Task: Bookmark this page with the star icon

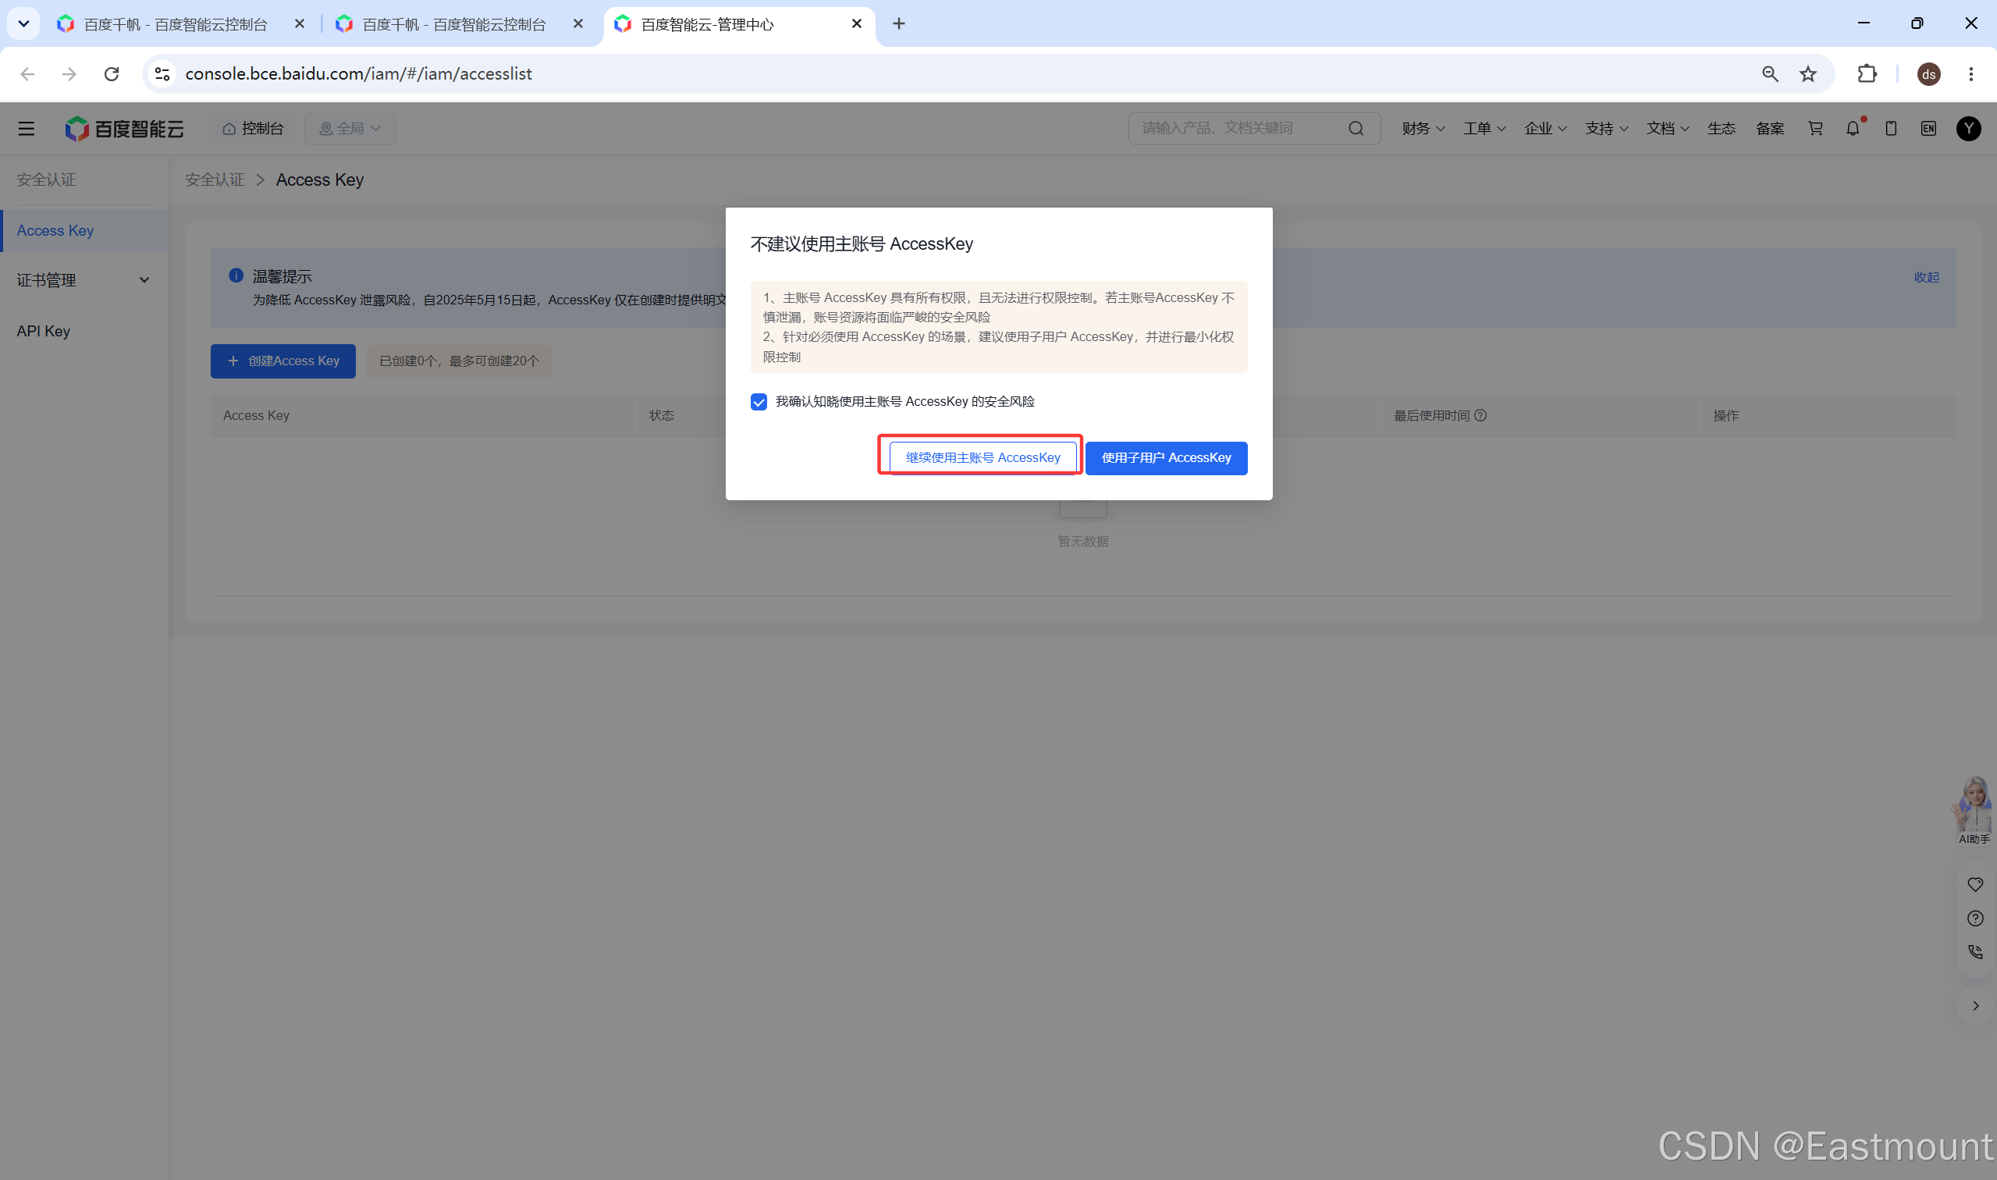Action: pos(1808,73)
